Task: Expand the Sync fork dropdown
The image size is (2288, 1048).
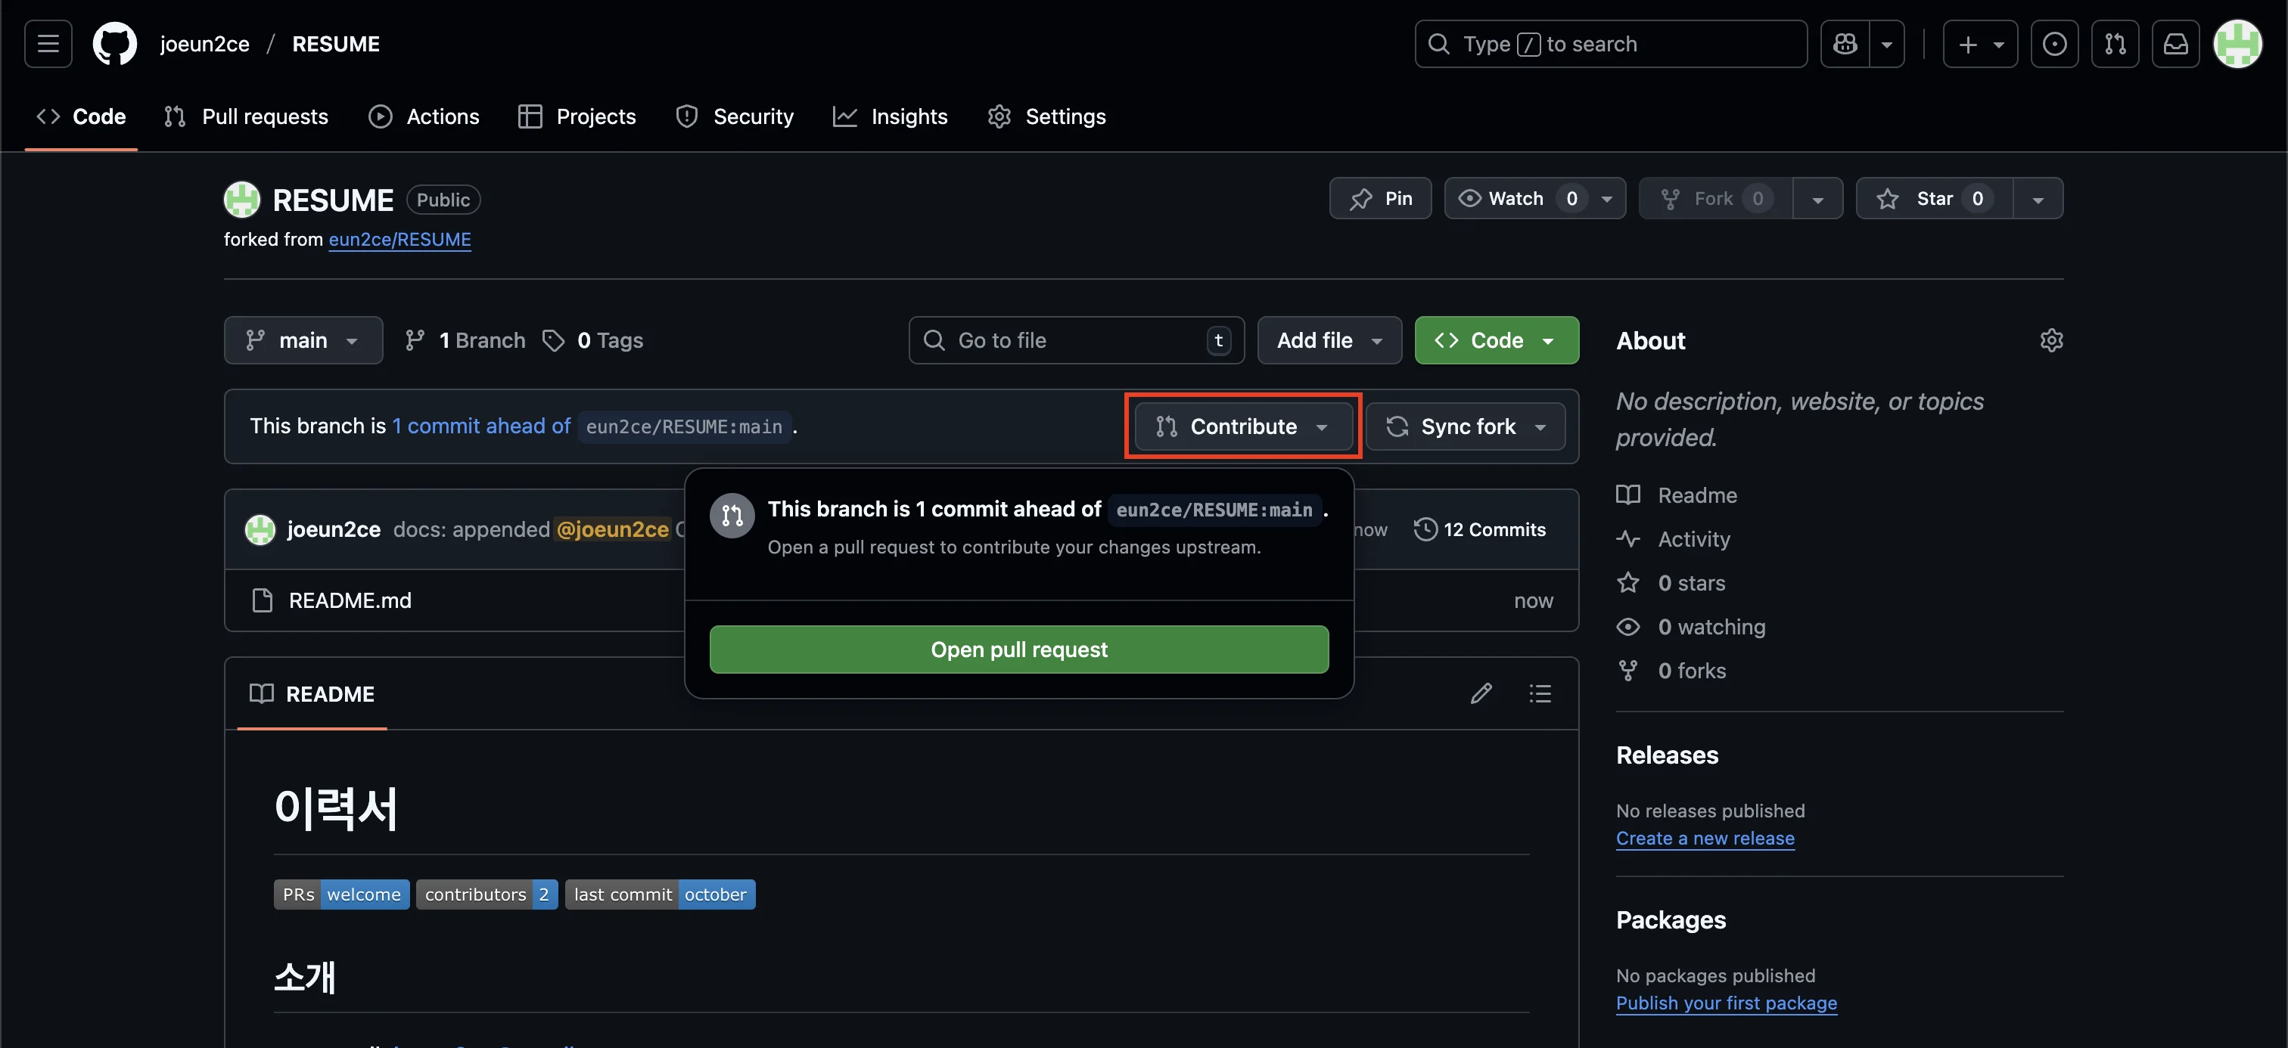Action: tap(1466, 426)
